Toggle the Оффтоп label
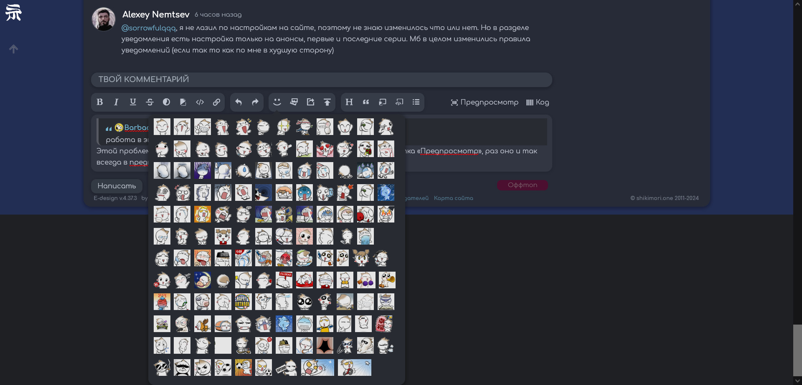802x385 pixels. click(522, 185)
